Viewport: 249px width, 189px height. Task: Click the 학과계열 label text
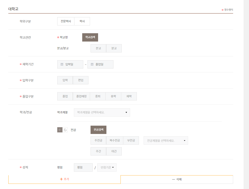point(62,112)
